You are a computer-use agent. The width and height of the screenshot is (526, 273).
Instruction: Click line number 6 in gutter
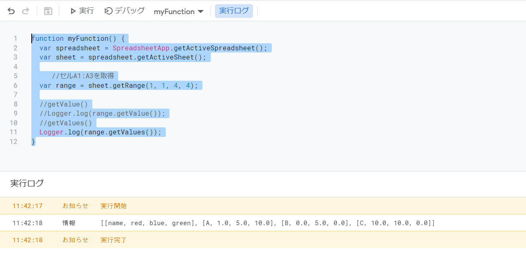coord(15,86)
